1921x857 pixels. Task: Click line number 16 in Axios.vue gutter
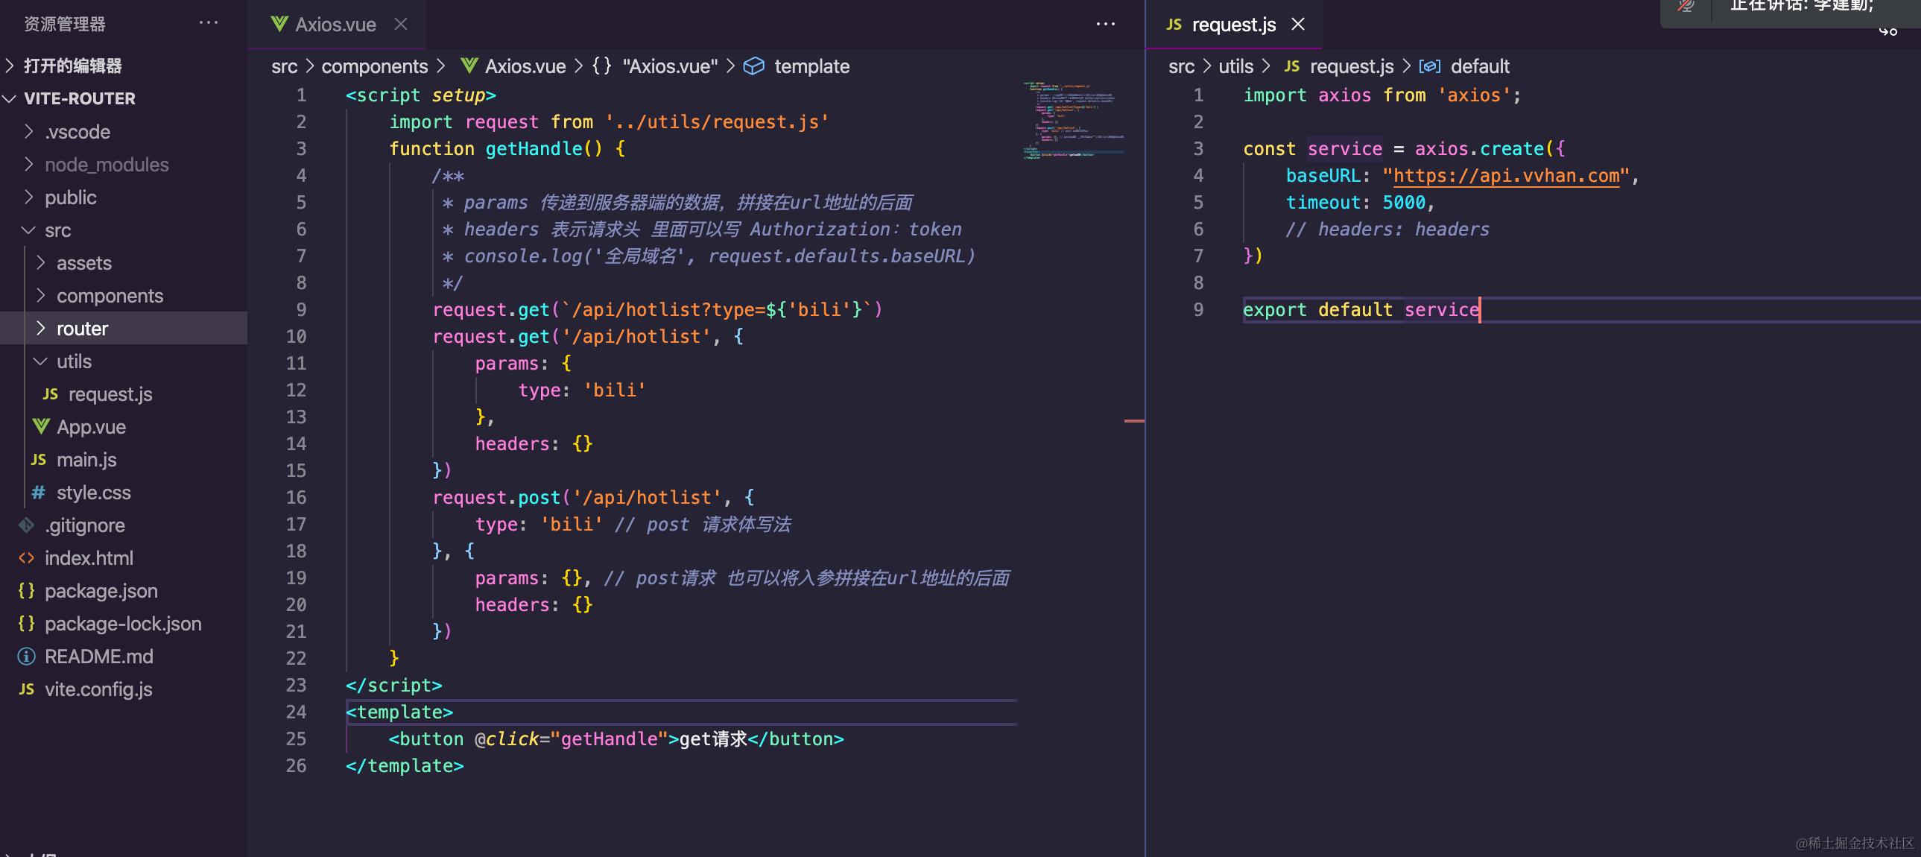[296, 498]
